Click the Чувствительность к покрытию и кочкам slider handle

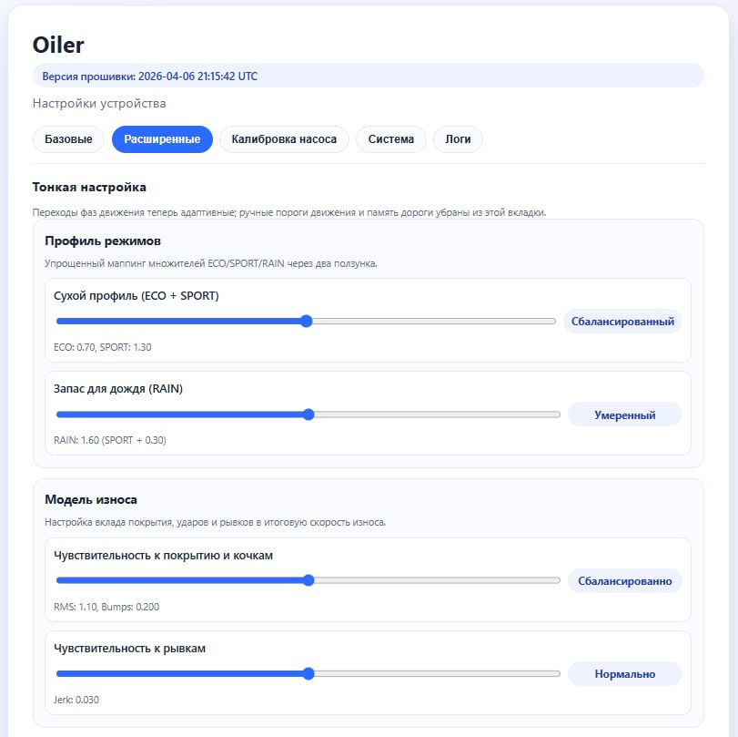tap(308, 580)
